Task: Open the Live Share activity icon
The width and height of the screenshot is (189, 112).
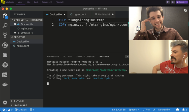Action: (5, 74)
